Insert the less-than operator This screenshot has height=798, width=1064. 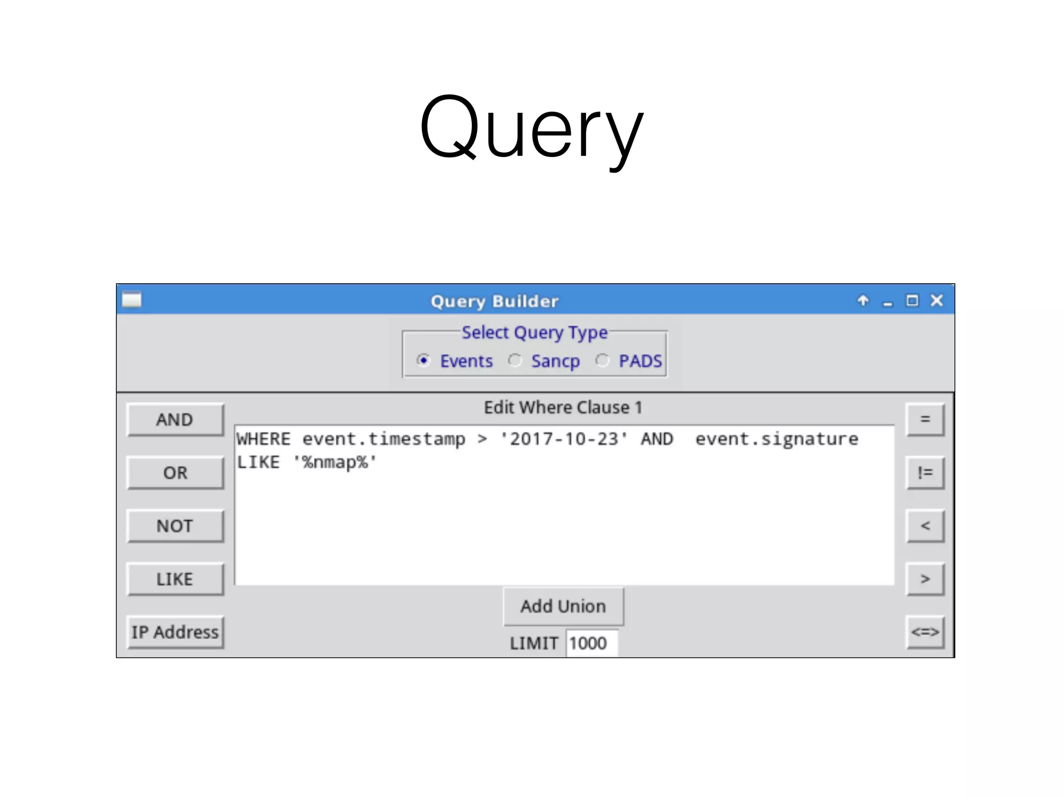(925, 526)
